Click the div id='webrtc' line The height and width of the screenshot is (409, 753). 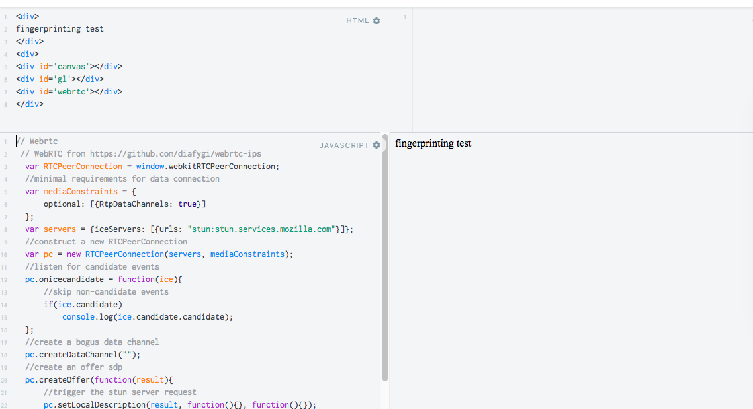pos(69,92)
